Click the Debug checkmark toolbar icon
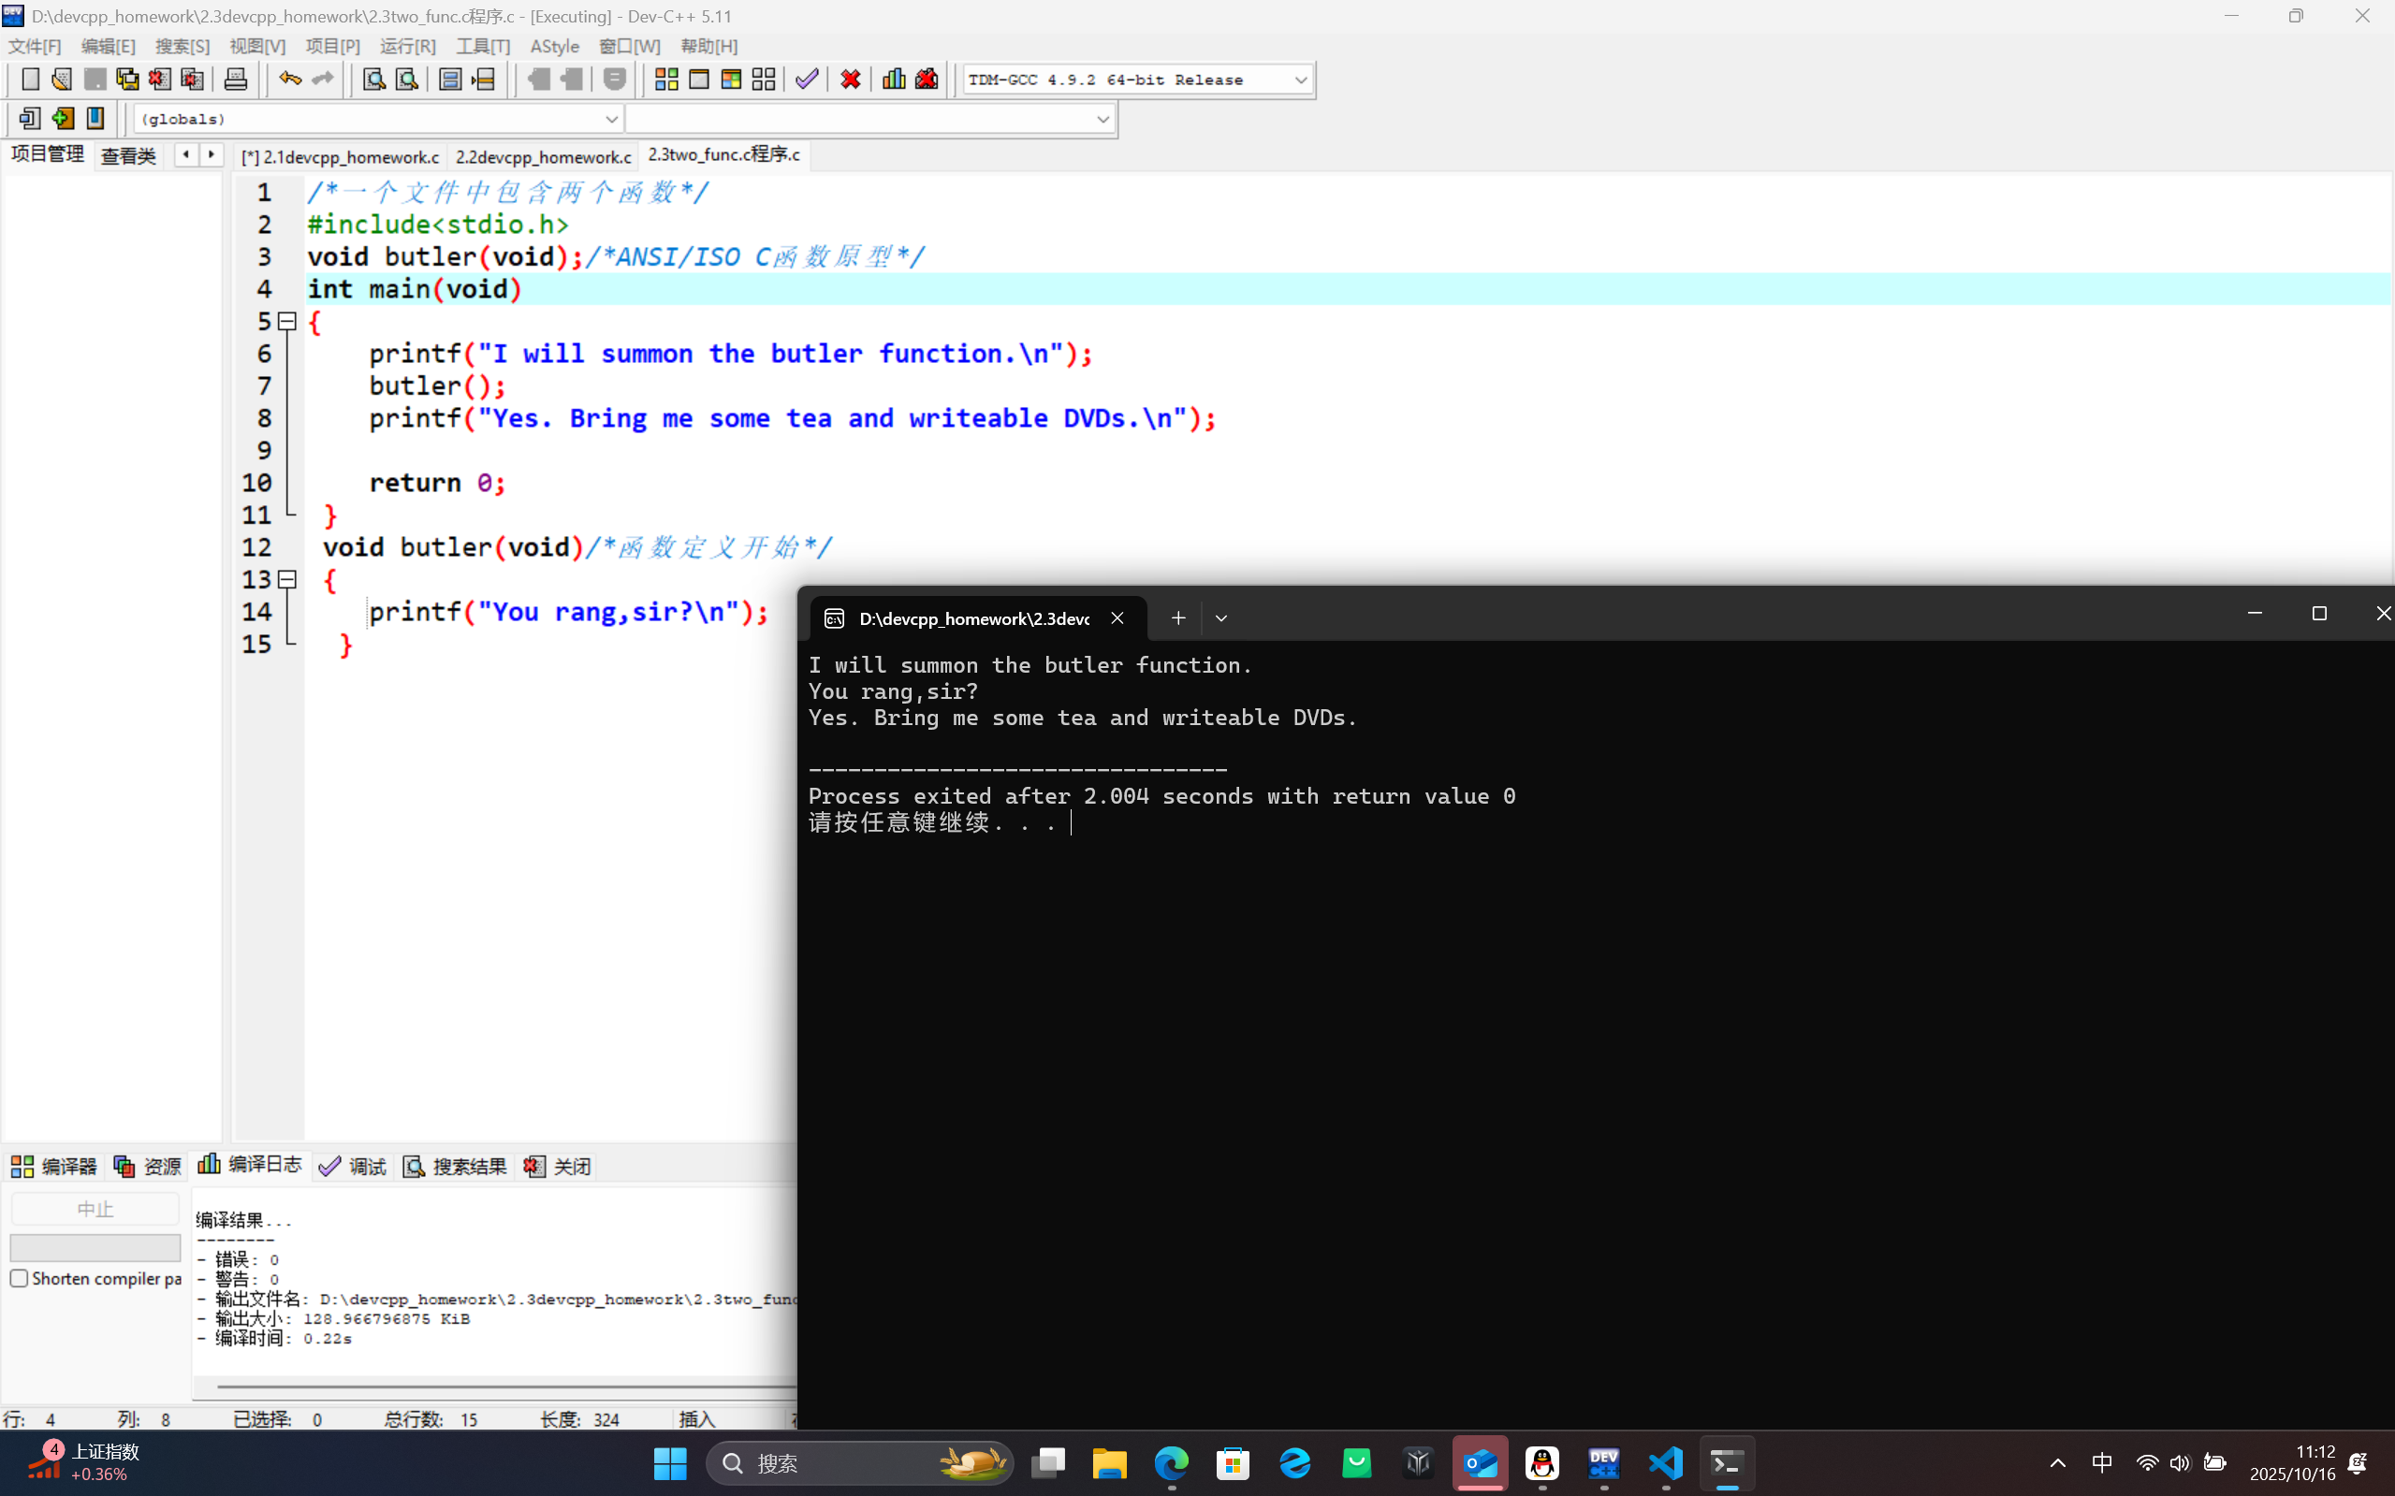2395x1496 pixels. point(807,80)
